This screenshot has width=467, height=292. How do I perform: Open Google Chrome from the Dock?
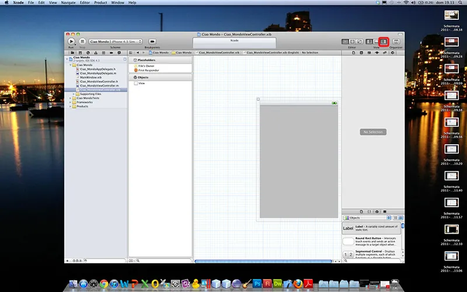click(x=104, y=284)
